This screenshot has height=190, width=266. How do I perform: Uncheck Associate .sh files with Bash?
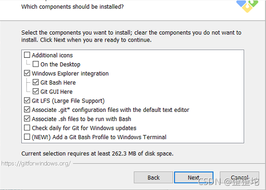click(27, 119)
